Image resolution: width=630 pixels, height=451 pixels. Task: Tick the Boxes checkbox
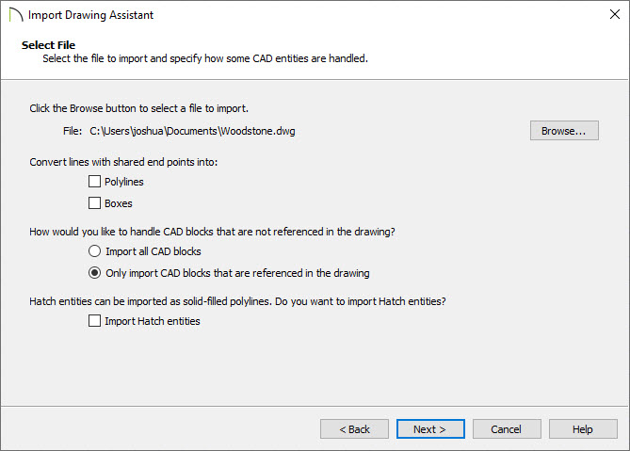[94, 202]
